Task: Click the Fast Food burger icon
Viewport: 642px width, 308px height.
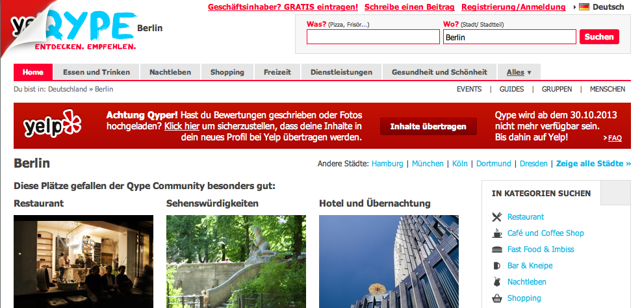Action: (x=496, y=250)
